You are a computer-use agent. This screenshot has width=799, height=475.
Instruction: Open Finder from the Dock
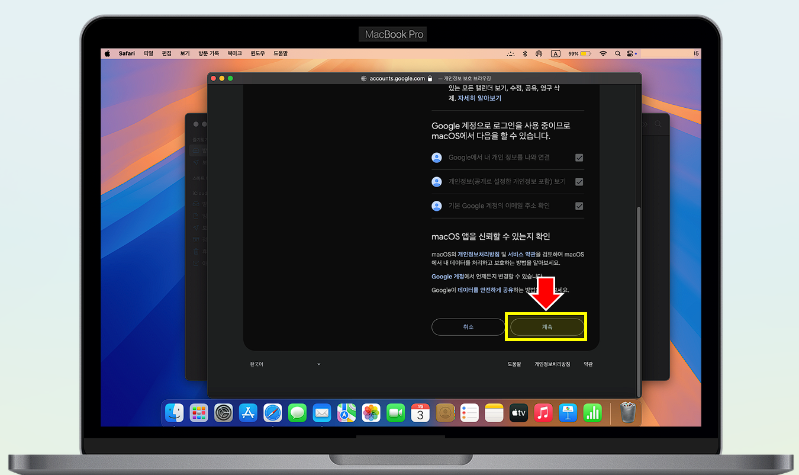coord(174,412)
